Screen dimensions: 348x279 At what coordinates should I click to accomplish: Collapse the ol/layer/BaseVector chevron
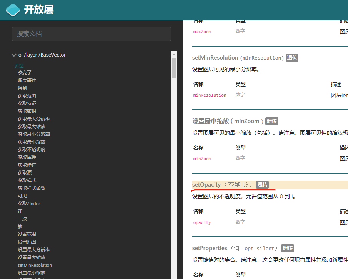pos(14,55)
